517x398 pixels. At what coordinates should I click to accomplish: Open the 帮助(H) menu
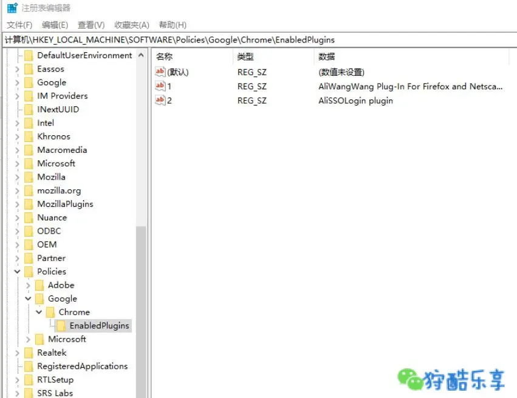[173, 25]
